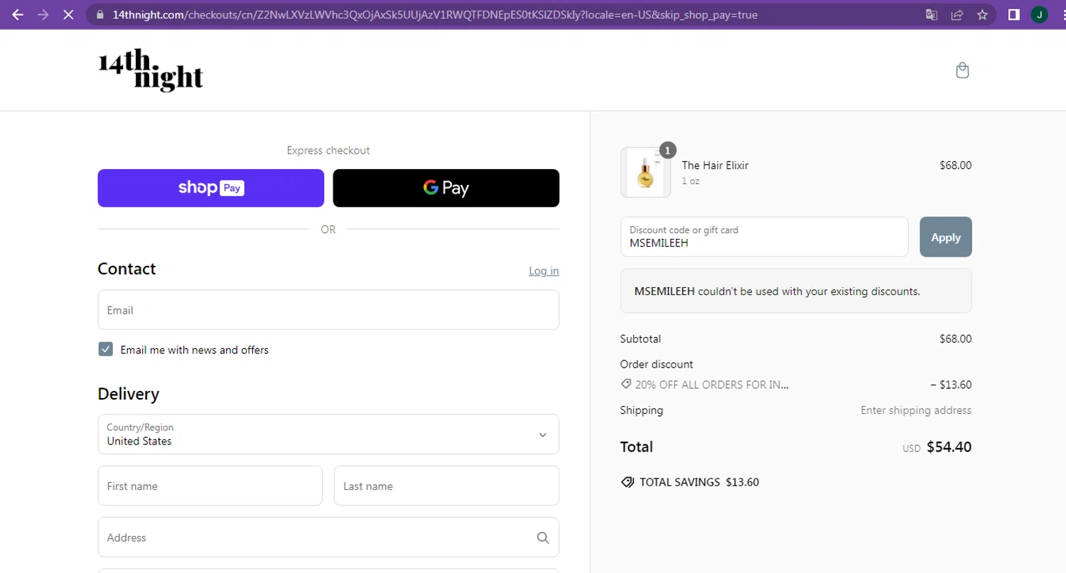Open the shopping bag cart icon
Viewport: 1066px width, 573px height.
click(962, 70)
